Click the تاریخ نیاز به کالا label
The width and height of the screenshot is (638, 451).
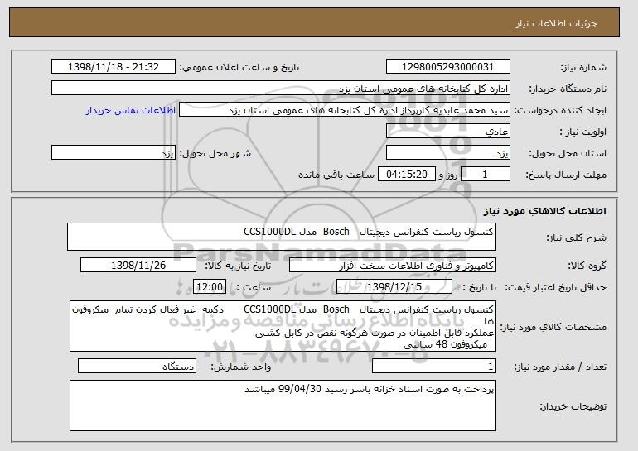pos(238,266)
